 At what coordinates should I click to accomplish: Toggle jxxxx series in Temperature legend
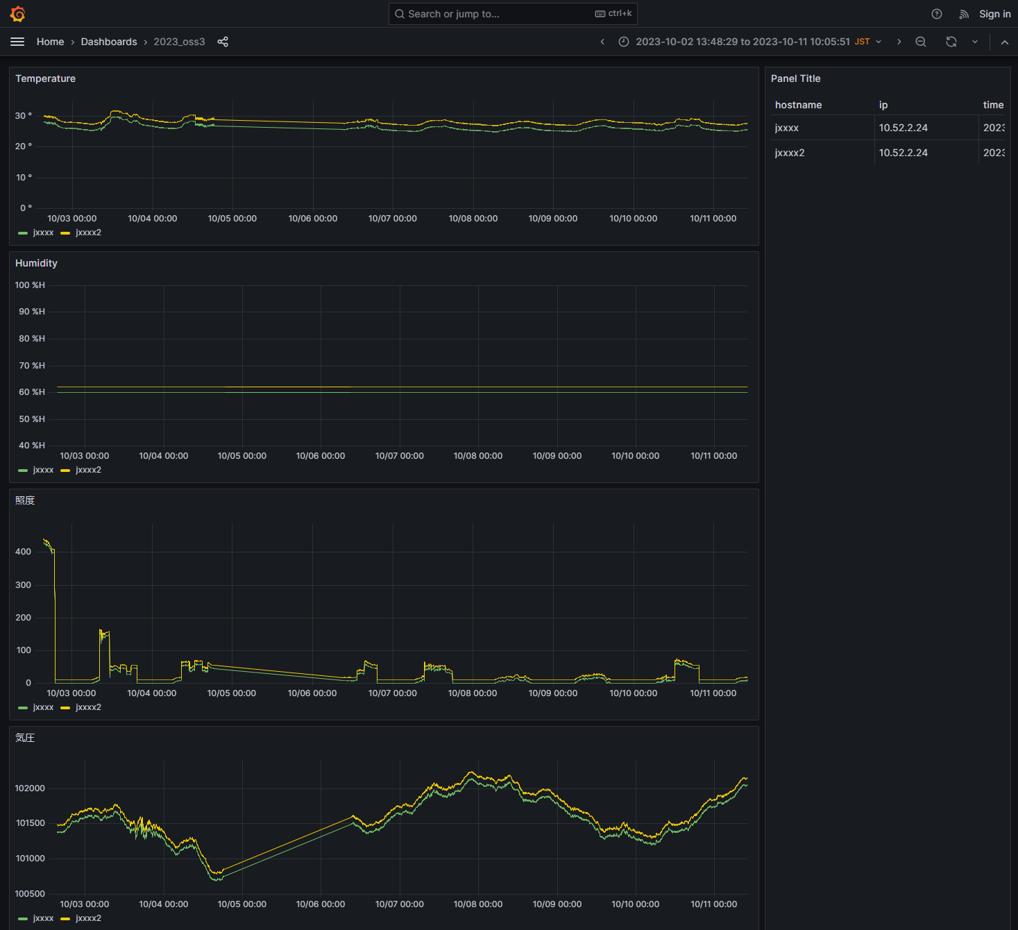click(43, 232)
